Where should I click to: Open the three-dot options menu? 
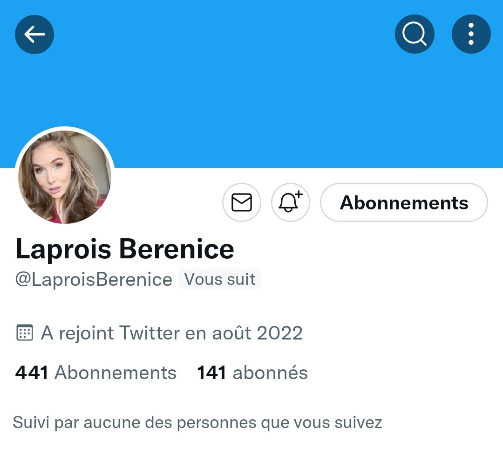[471, 34]
